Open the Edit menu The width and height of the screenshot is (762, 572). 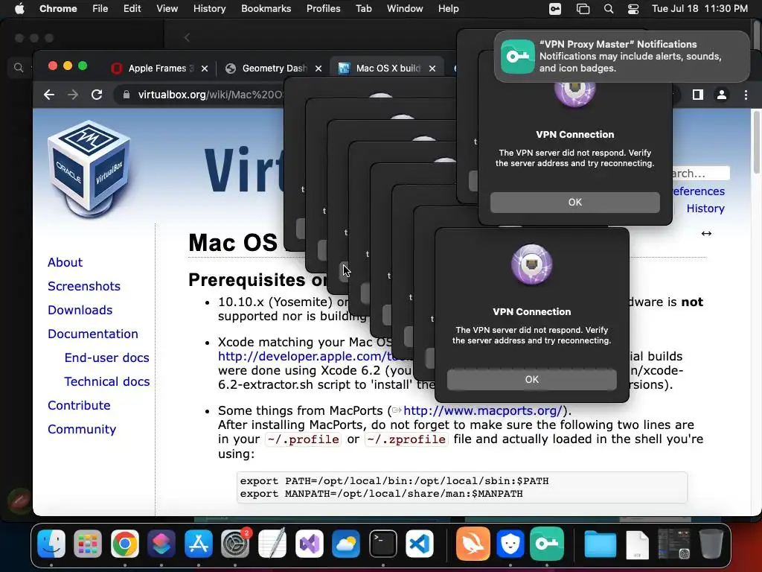[x=132, y=8]
